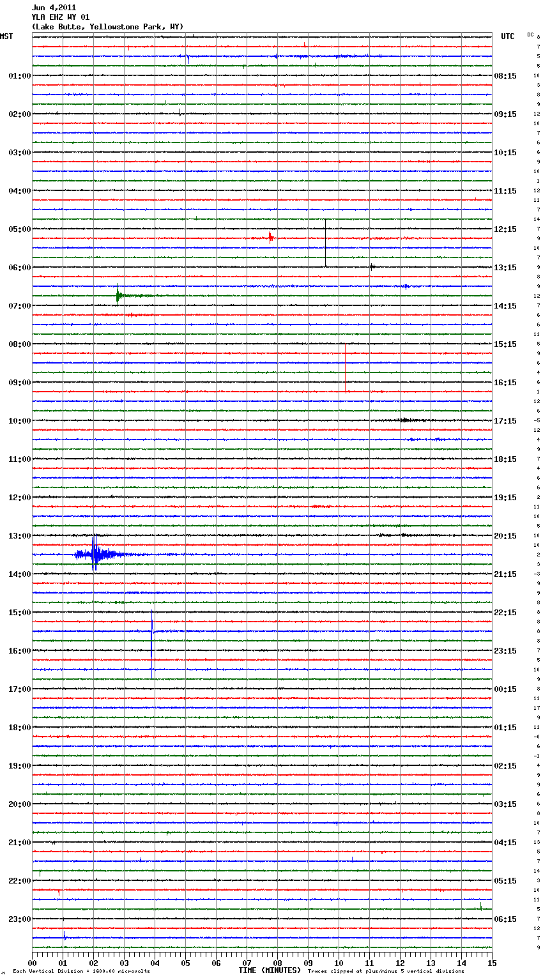This screenshot has height=980, width=543.
Task: Click the 20:15 UTC time label
Action: tap(505, 536)
